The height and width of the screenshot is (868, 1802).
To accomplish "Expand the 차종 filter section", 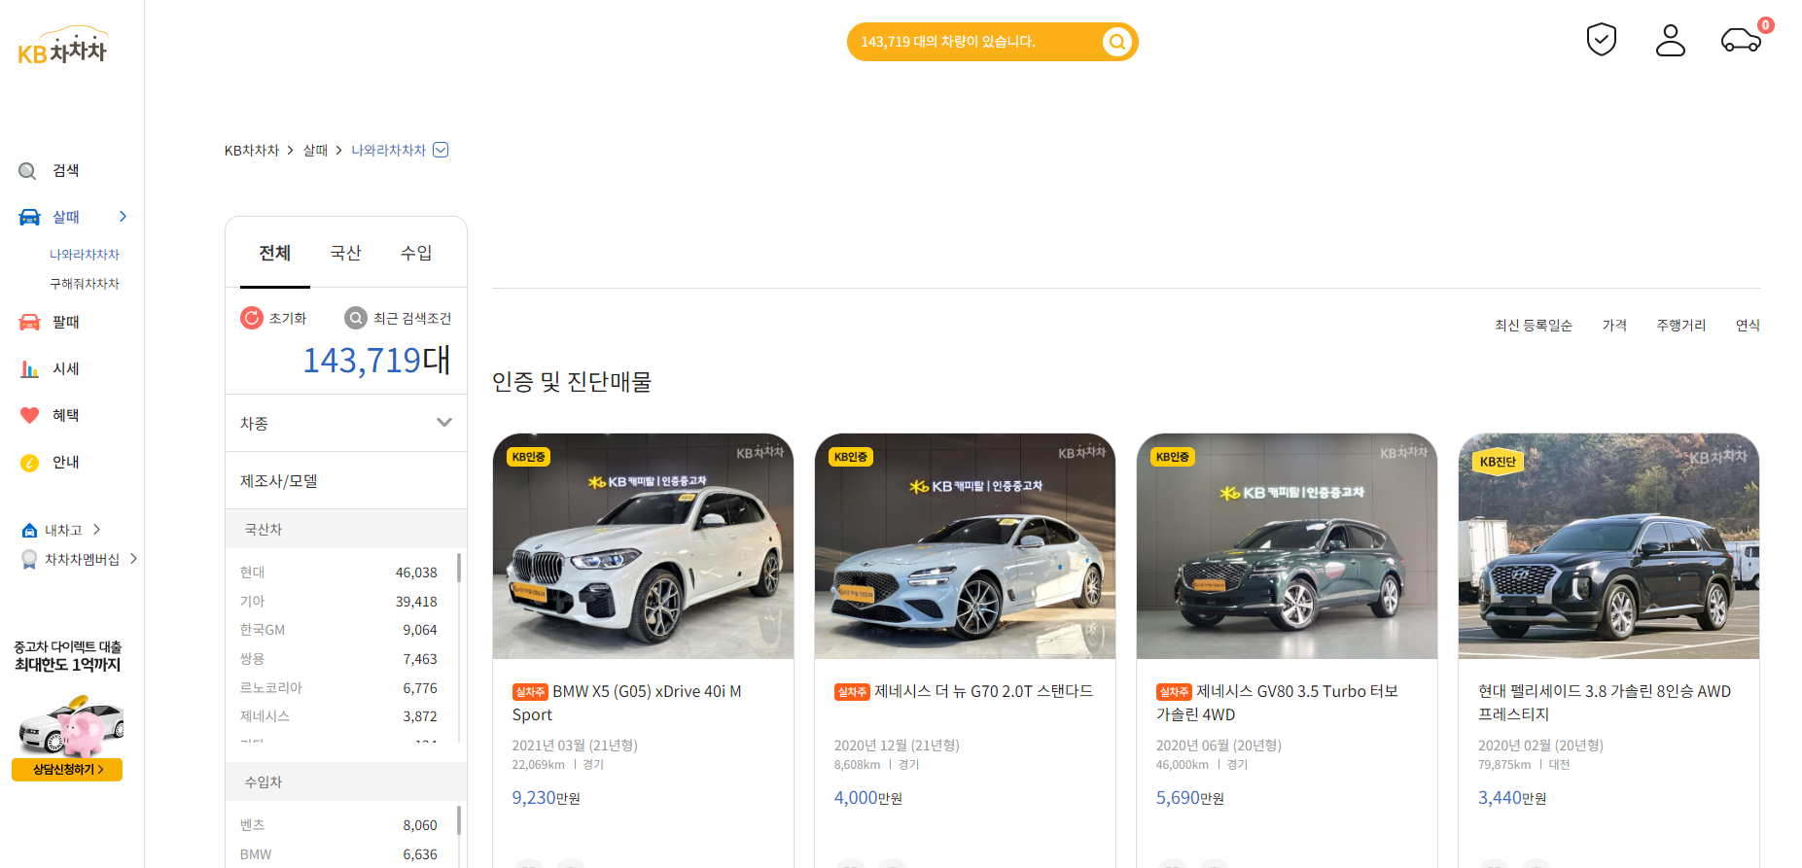I will point(346,423).
